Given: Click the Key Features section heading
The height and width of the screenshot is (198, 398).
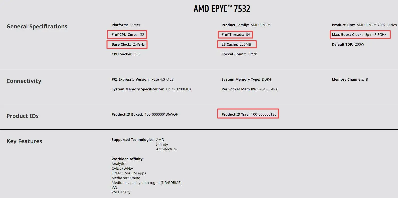Looking at the screenshot, I should pyautogui.click(x=24, y=141).
